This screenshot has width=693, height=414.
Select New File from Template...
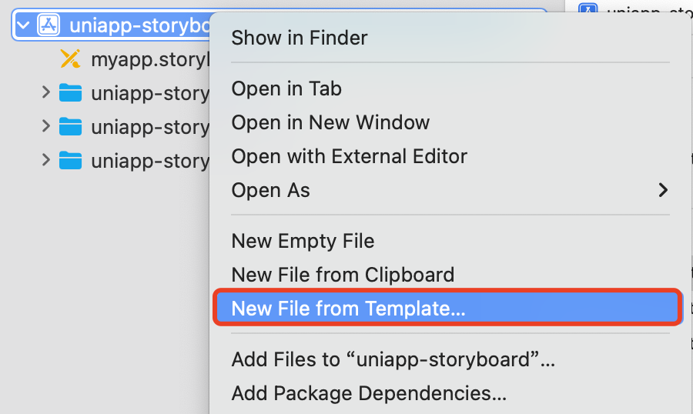(348, 309)
